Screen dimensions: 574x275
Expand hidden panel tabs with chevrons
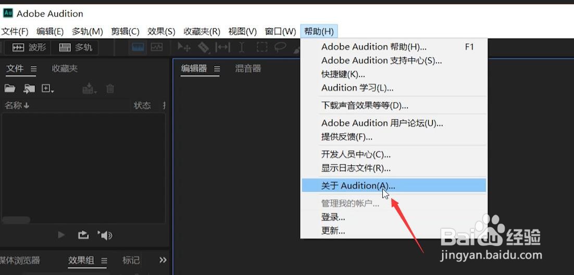pos(163,260)
